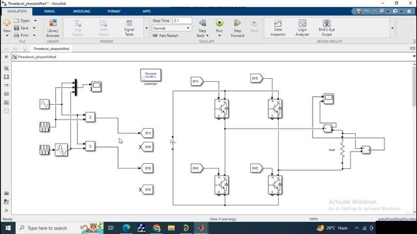This screenshot has width=417, height=234.
Task: Click Save in the File section
Action: (22, 28)
